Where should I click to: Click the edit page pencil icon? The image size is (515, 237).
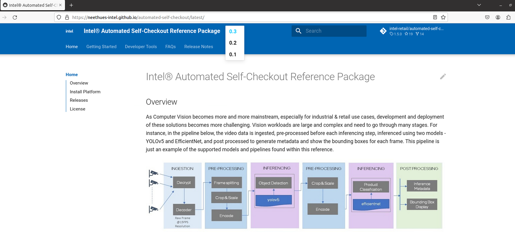443,76
